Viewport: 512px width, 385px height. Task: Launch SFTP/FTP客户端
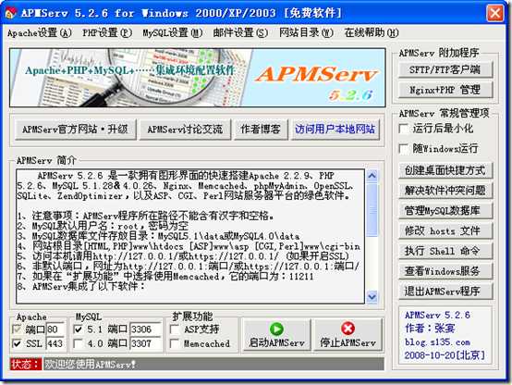(x=445, y=69)
